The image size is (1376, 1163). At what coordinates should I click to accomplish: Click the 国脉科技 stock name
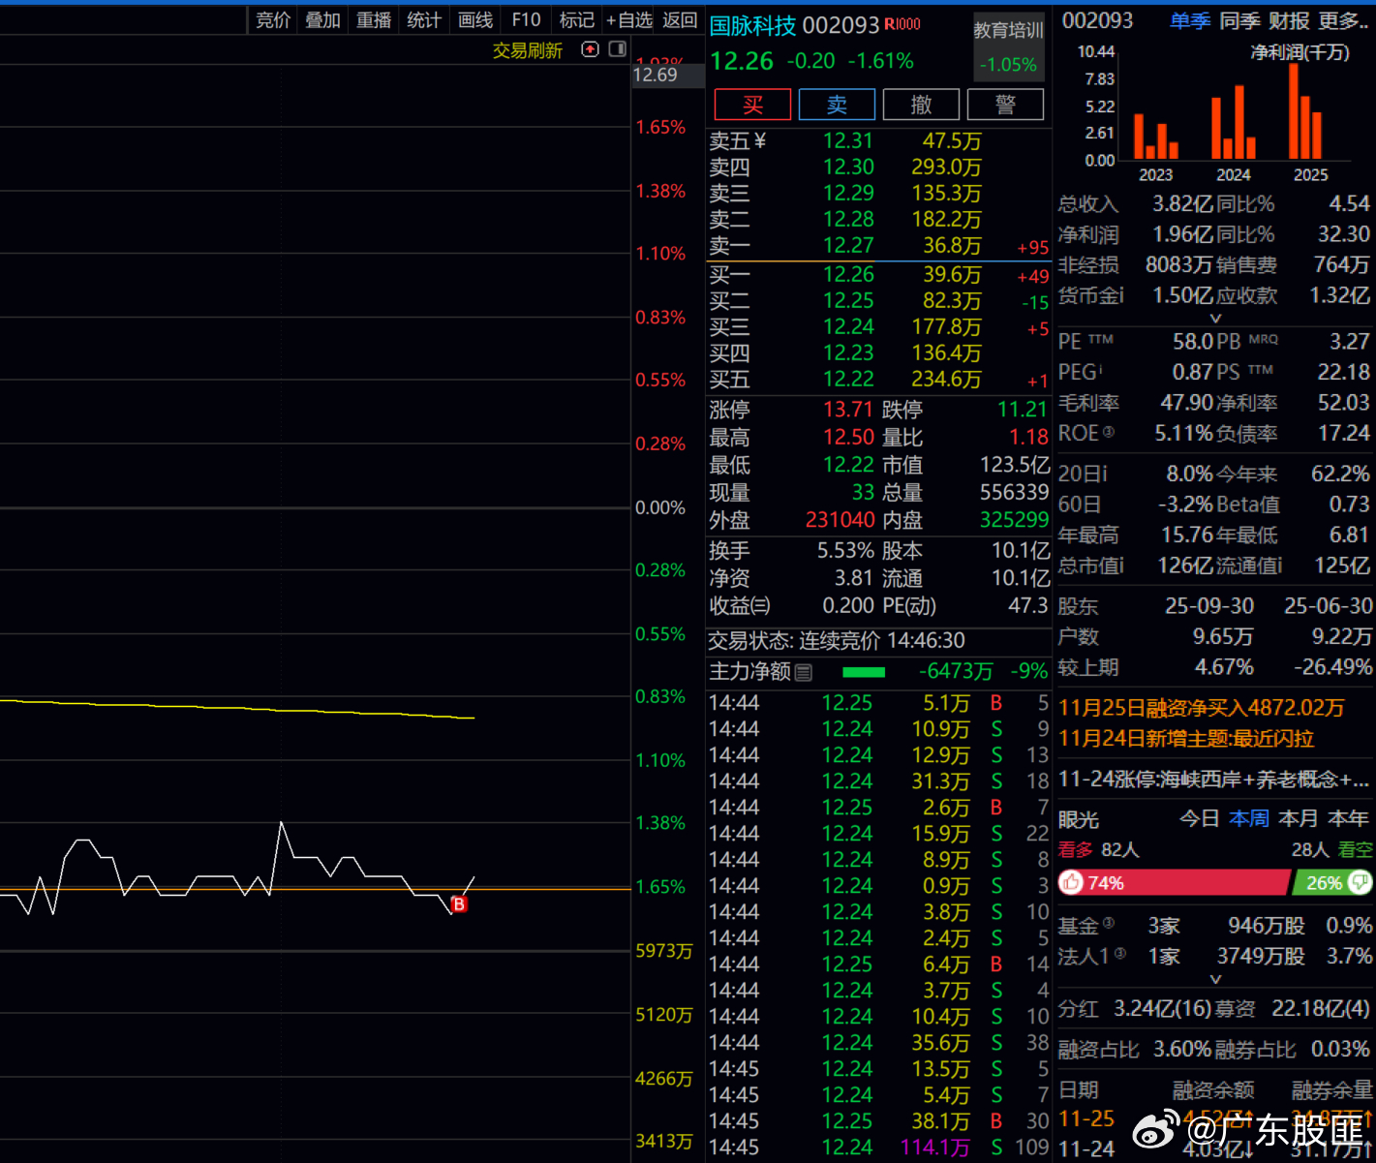tap(753, 25)
